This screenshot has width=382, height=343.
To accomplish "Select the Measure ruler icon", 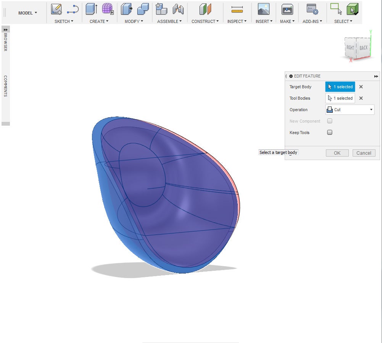I will coord(237,9).
